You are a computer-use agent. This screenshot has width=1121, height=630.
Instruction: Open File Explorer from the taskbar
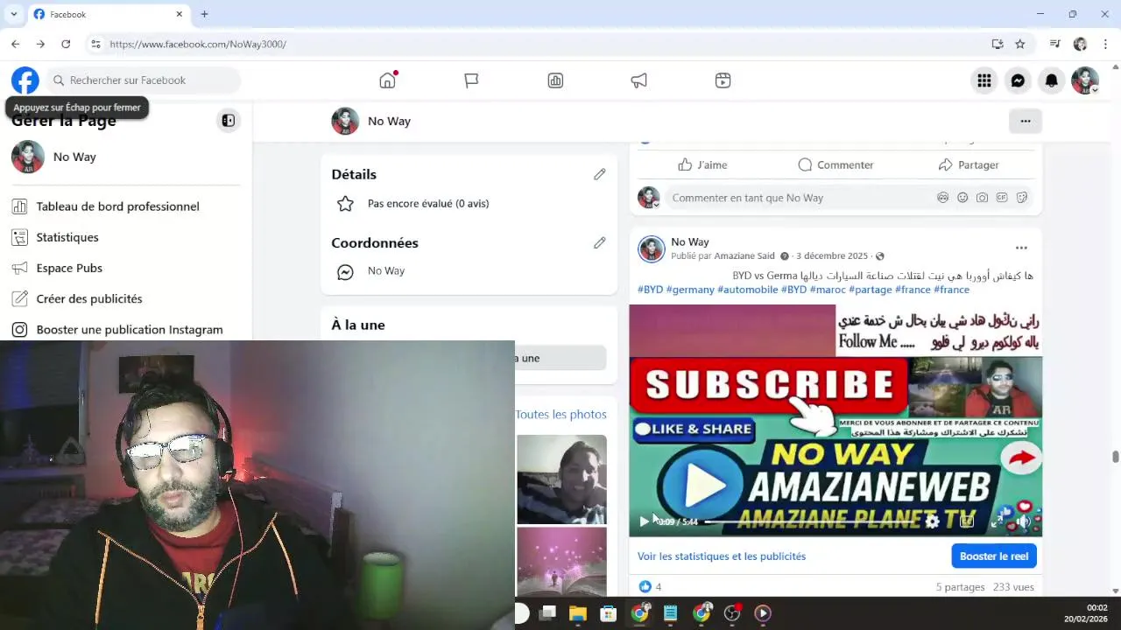(x=577, y=613)
